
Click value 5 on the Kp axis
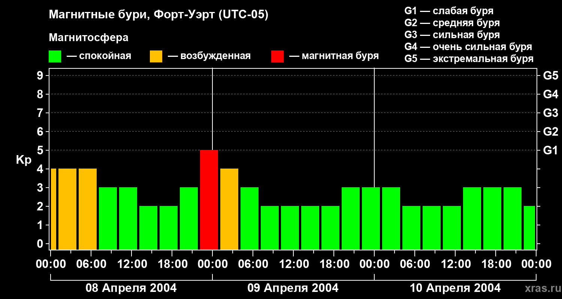click(41, 150)
